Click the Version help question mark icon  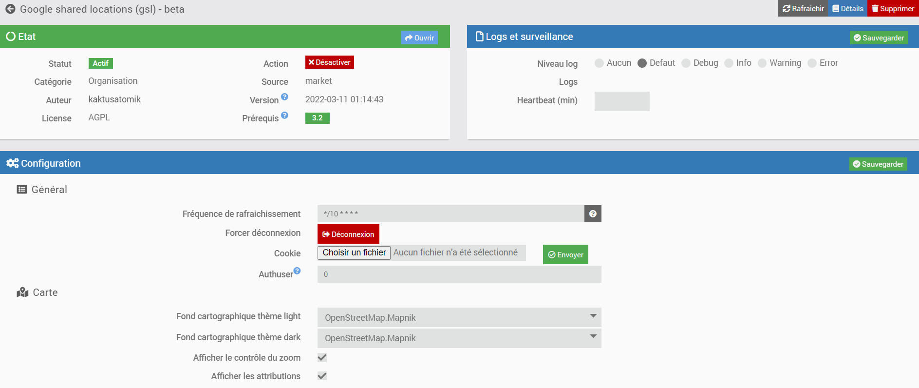(x=285, y=97)
